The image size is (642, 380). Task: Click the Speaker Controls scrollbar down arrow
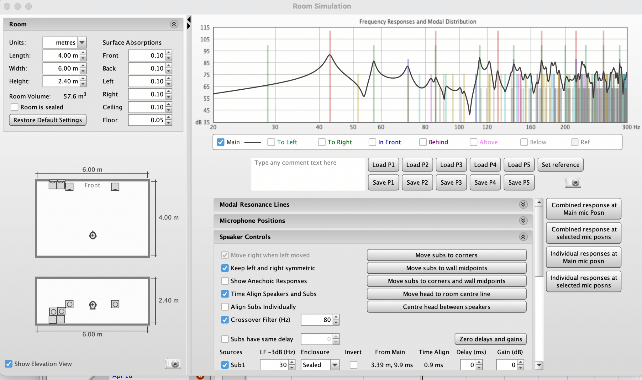pyautogui.click(x=539, y=365)
